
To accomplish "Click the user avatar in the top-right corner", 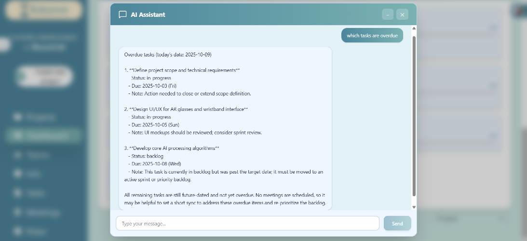I will coord(520,11).
